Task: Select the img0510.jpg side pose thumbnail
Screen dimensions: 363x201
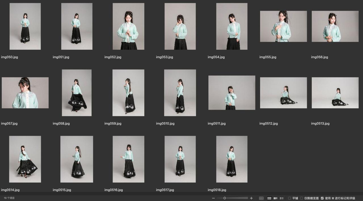Action: tap(180, 93)
